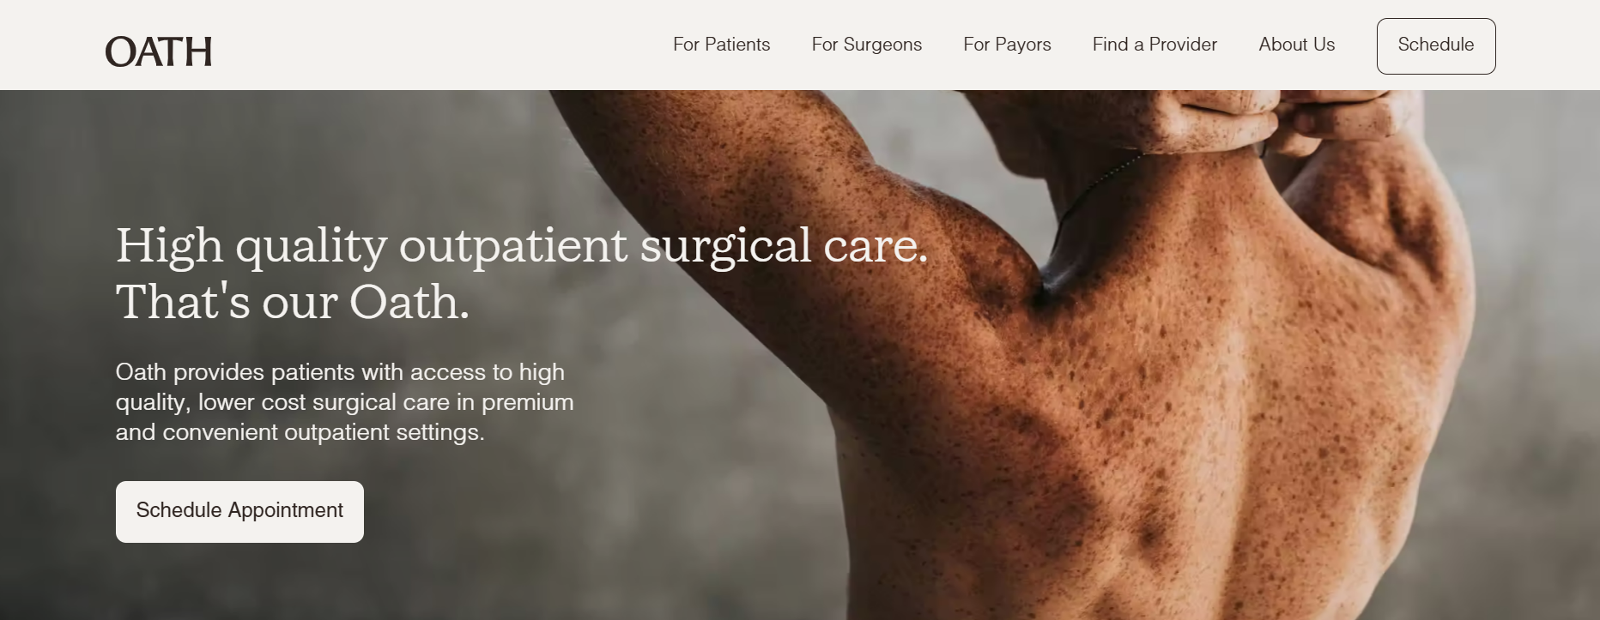Screen dimensions: 1600x620
Task: Click the 'quality, lower cost surgical care' text line
Action: coord(344,402)
